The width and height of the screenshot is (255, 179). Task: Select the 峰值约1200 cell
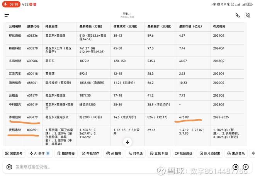point(87,104)
